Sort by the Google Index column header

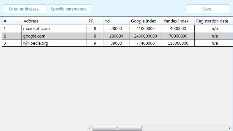click(x=145, y=21)
